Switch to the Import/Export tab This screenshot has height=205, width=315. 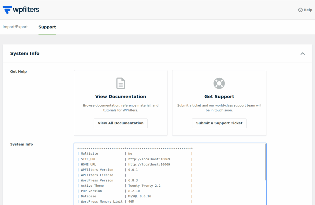(x=15, y=27)
